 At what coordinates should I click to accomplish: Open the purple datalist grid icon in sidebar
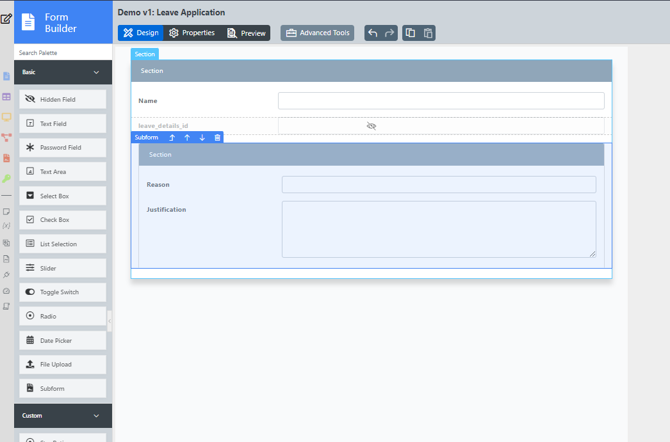(6, 97)
